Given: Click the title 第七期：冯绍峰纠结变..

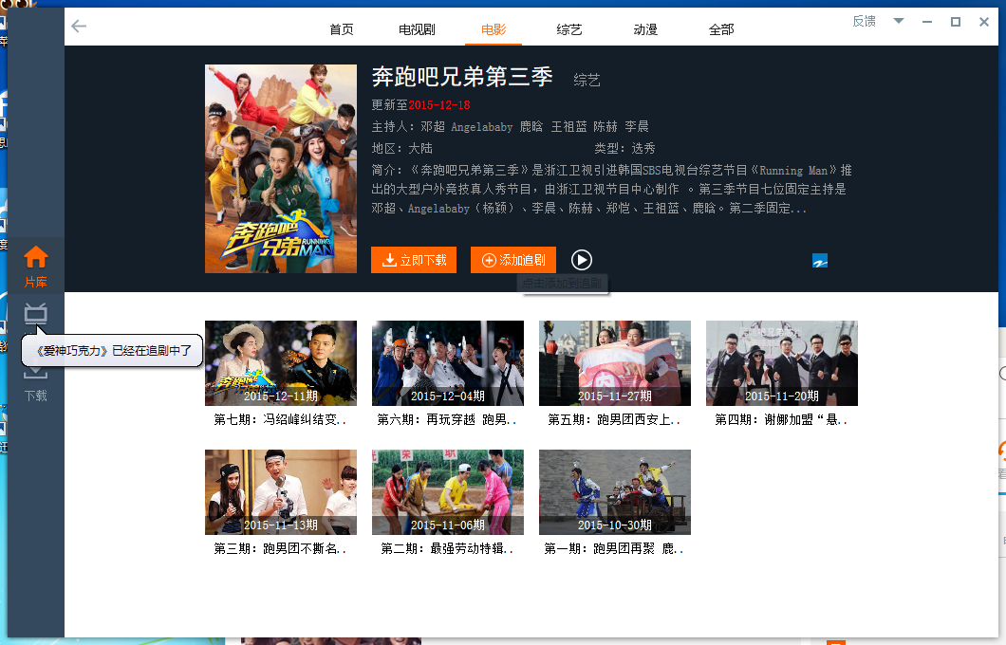Looking at the screenshot, I should click(280, 420).
